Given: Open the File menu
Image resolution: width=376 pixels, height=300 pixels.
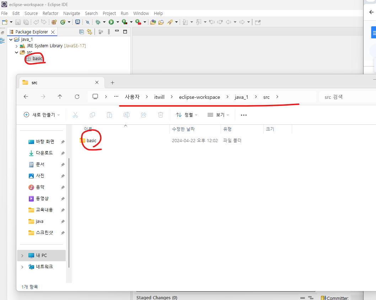Looking at the screenshot, I should pos(4,14).
